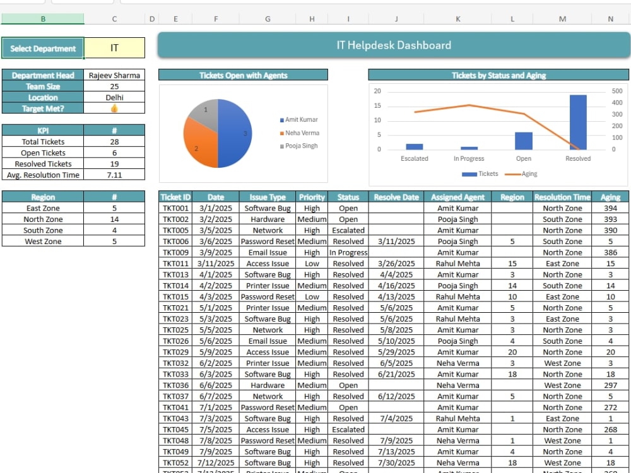Click the TKT045 Escalated status cell

point(348,429)
